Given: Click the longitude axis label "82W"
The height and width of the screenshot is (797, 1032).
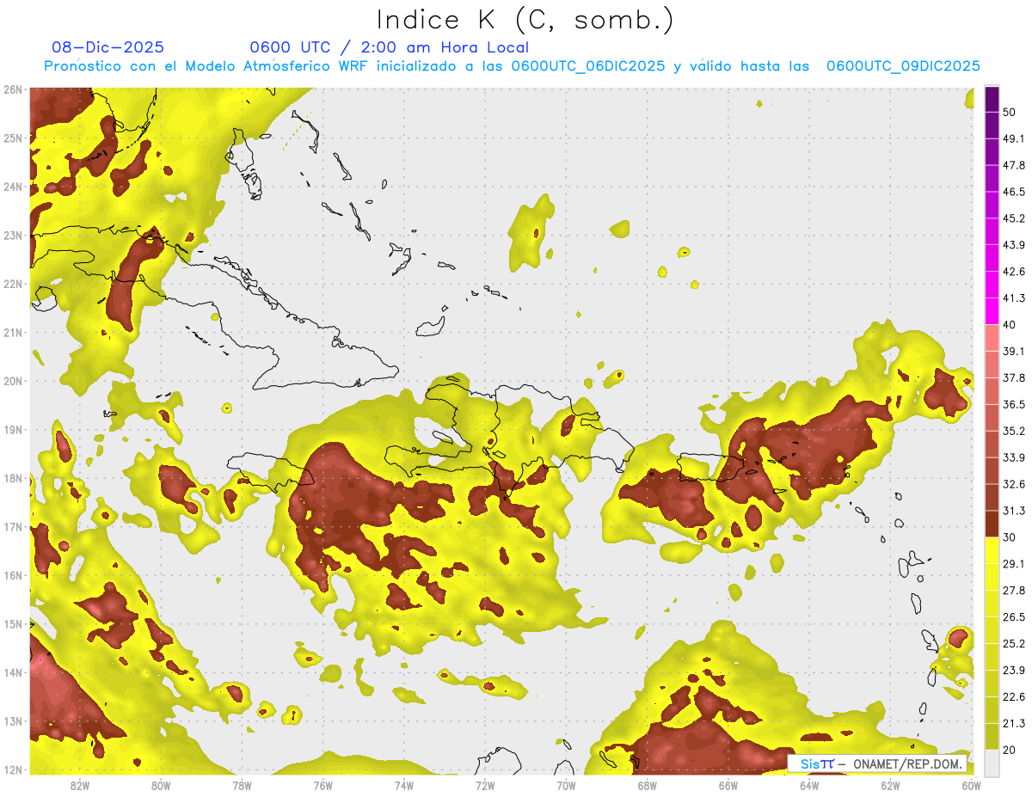Looking at the screenshot, I should [x=80, y=786].
